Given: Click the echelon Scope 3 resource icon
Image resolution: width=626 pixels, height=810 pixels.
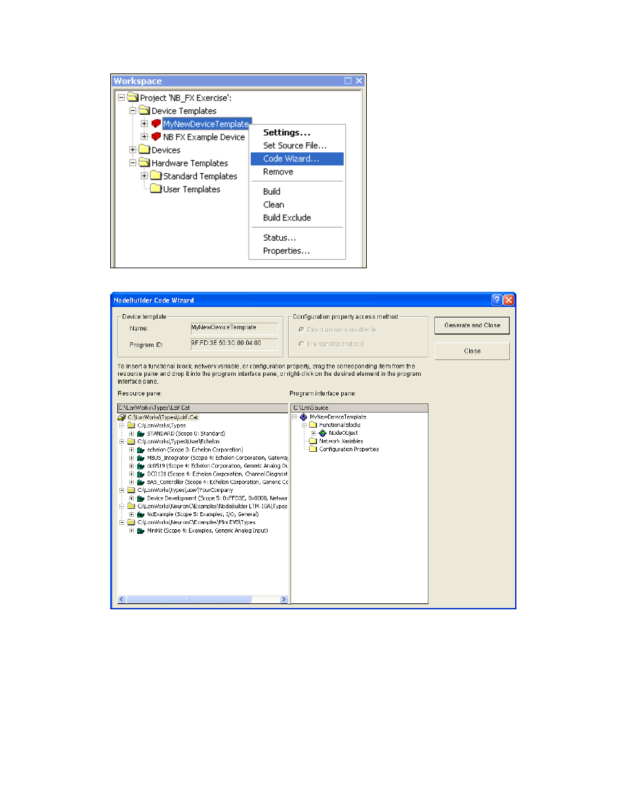Looking at the screenshot, I should (140, 450).
